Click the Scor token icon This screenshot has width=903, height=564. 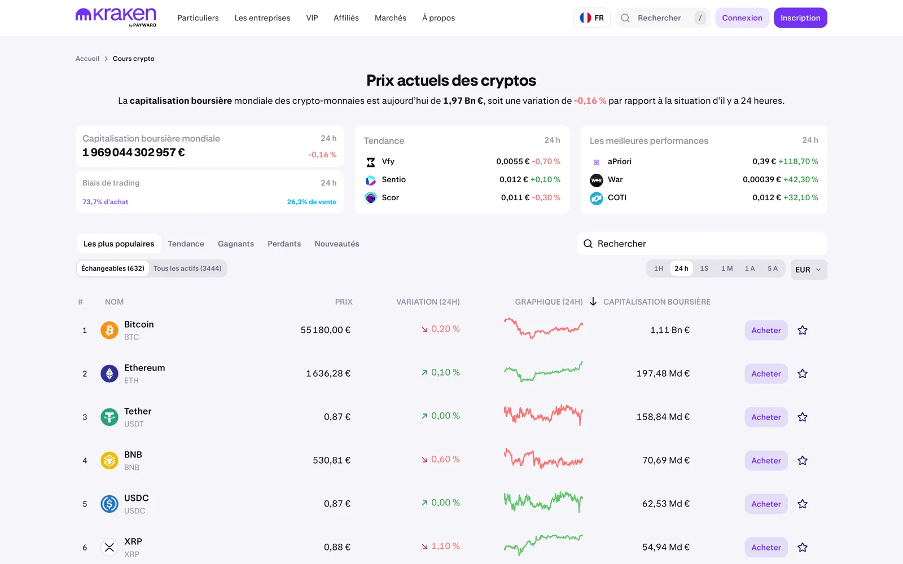(371, 198)
